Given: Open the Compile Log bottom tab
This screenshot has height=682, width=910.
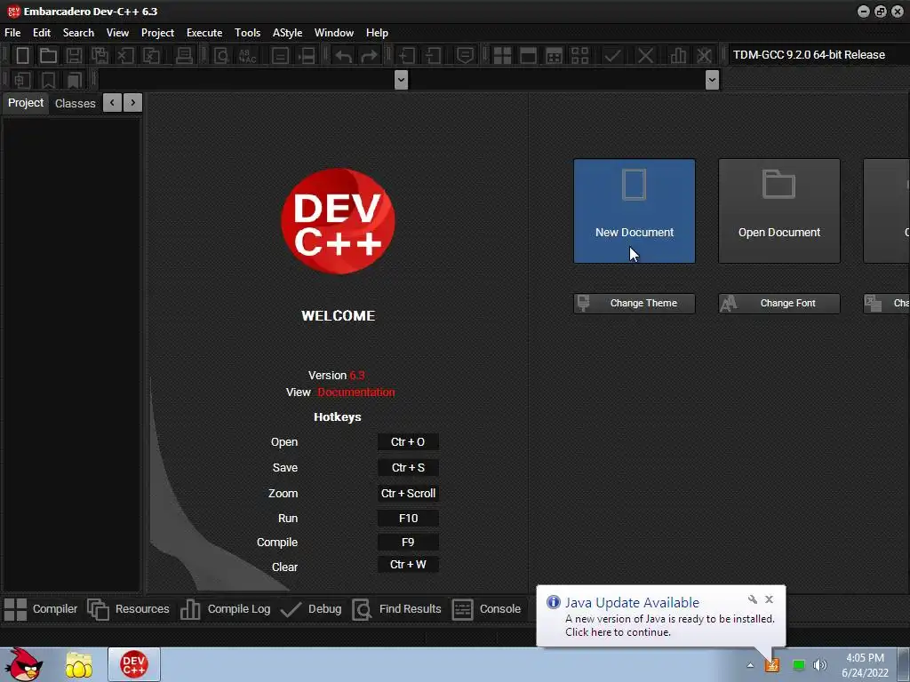Looking at the screenshot, I should [x=225, y=609].
